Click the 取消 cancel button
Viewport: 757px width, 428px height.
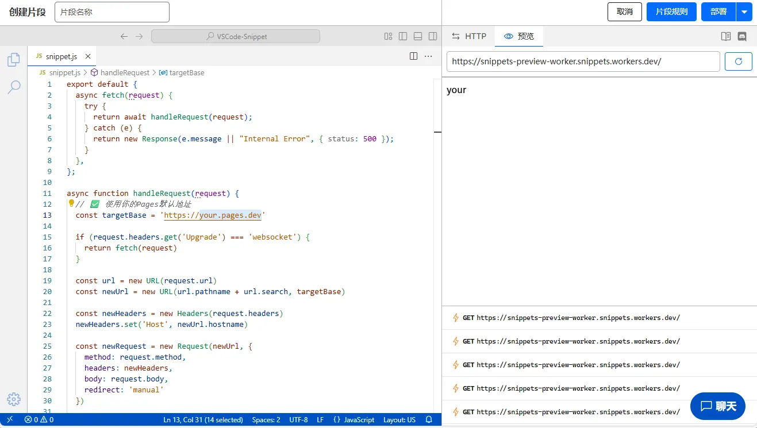pos(624,11)
